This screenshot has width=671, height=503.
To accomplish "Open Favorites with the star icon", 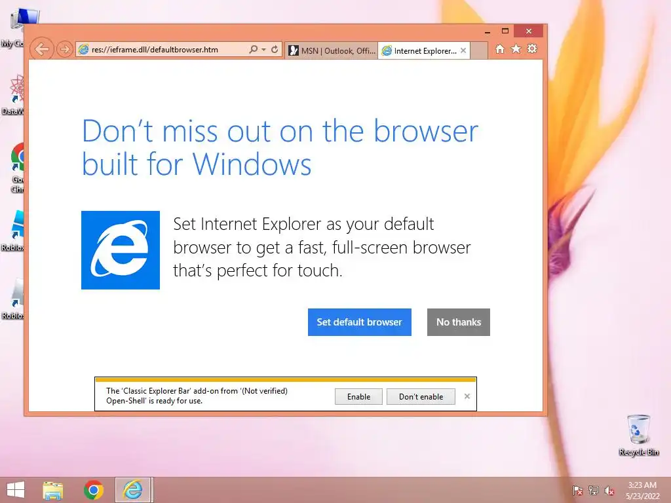I will click(516, 49).
